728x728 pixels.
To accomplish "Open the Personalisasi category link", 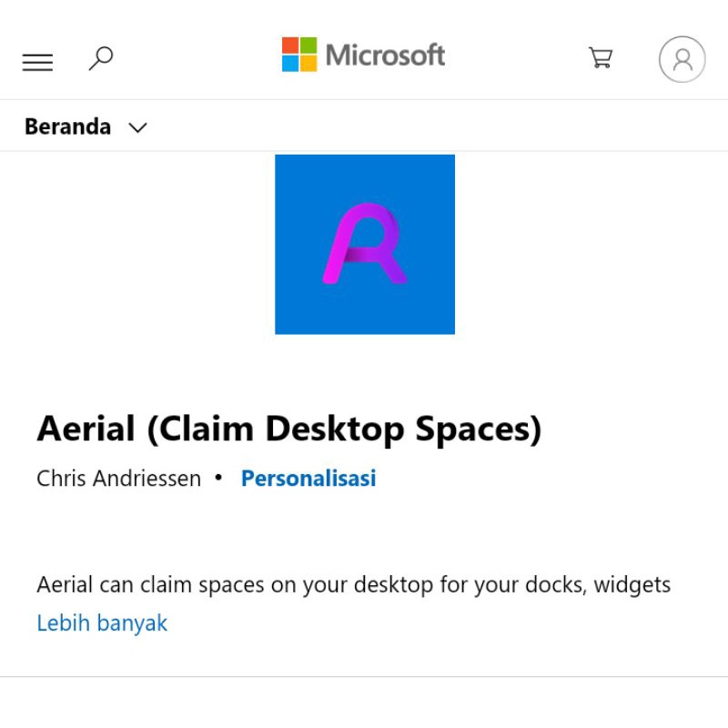I will (x=308, y=478).
